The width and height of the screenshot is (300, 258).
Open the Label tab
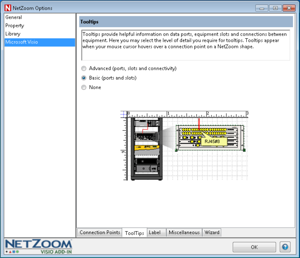pyautogui.click(x=156, y=232)
